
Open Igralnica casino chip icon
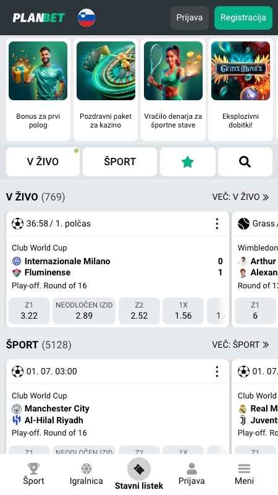pyautogui.click(x=86, y=468)
